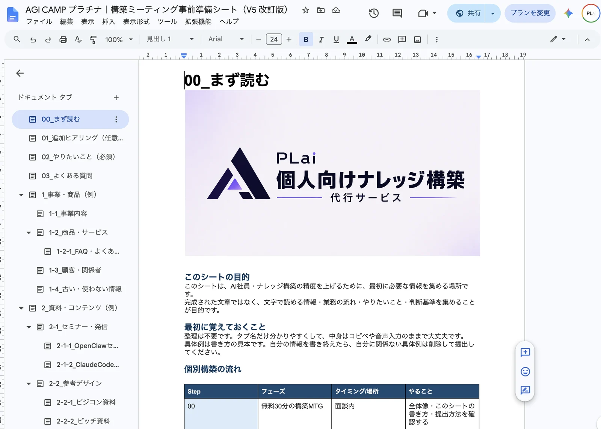This screenshot has height=429, width=601.
Task: Start a Meet video call
Action: 423,13
